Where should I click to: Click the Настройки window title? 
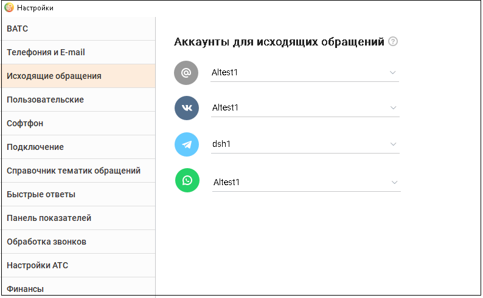coord(35,8)
